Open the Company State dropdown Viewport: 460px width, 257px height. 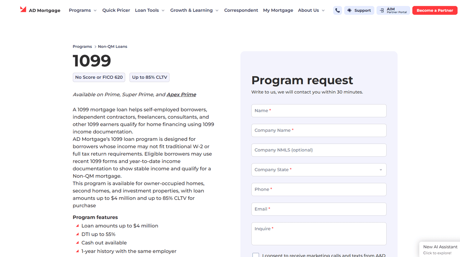[319, 170]
